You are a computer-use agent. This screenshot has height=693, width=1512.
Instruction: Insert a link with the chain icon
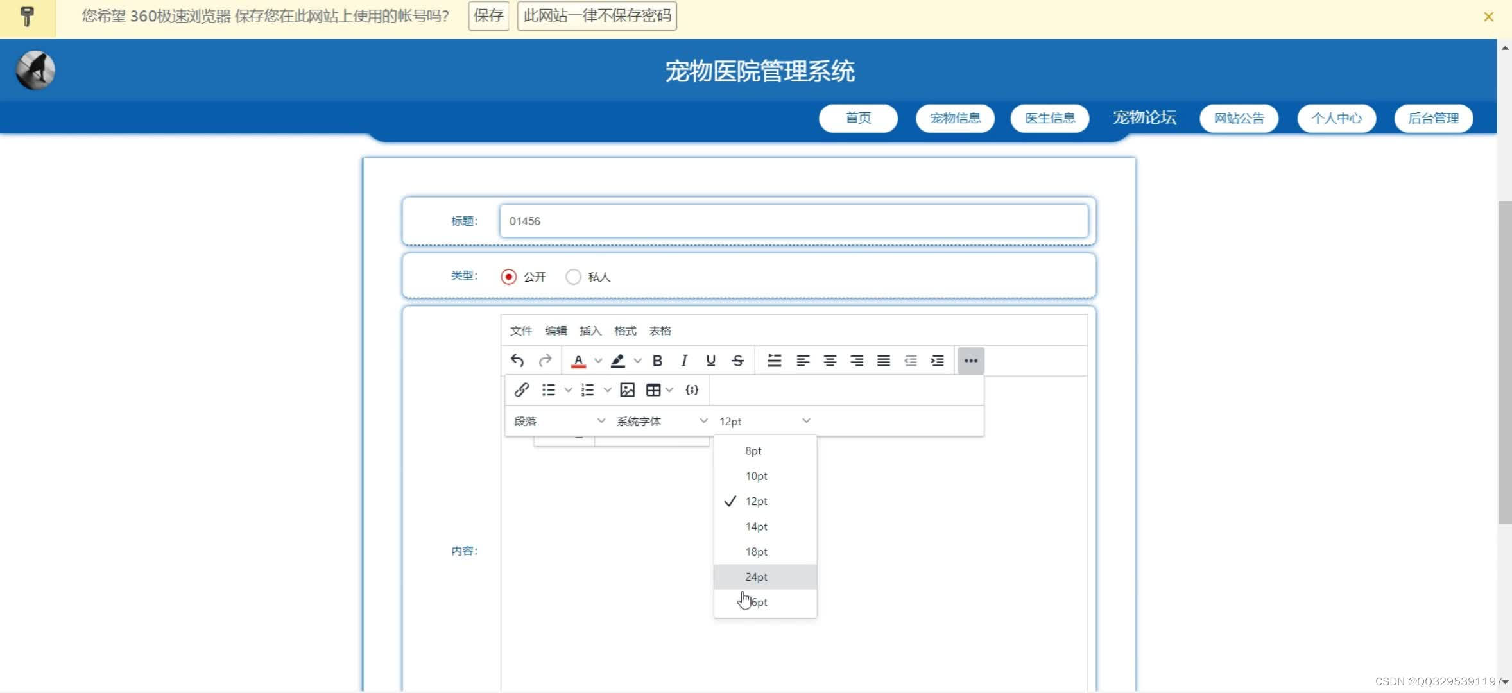click(522, 390)
